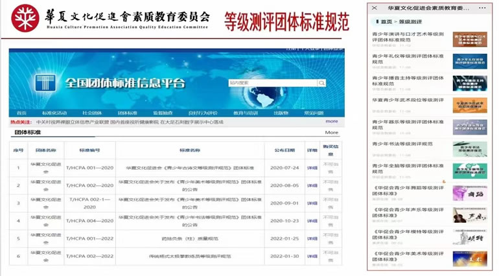Click the 传统杨式太极拳教练员等级测评规范 standard name
This screenshot has height=276, width=499.
[x=190, y=257]
